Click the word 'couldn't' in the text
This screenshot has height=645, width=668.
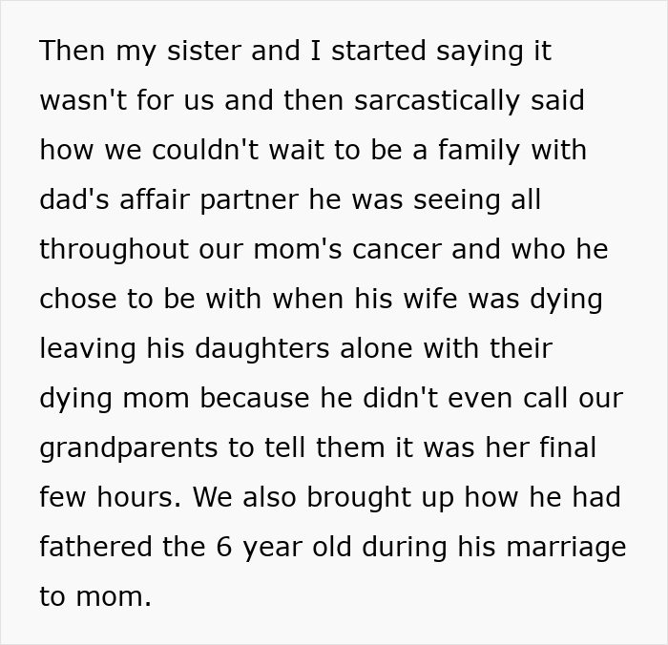point(205,151)
